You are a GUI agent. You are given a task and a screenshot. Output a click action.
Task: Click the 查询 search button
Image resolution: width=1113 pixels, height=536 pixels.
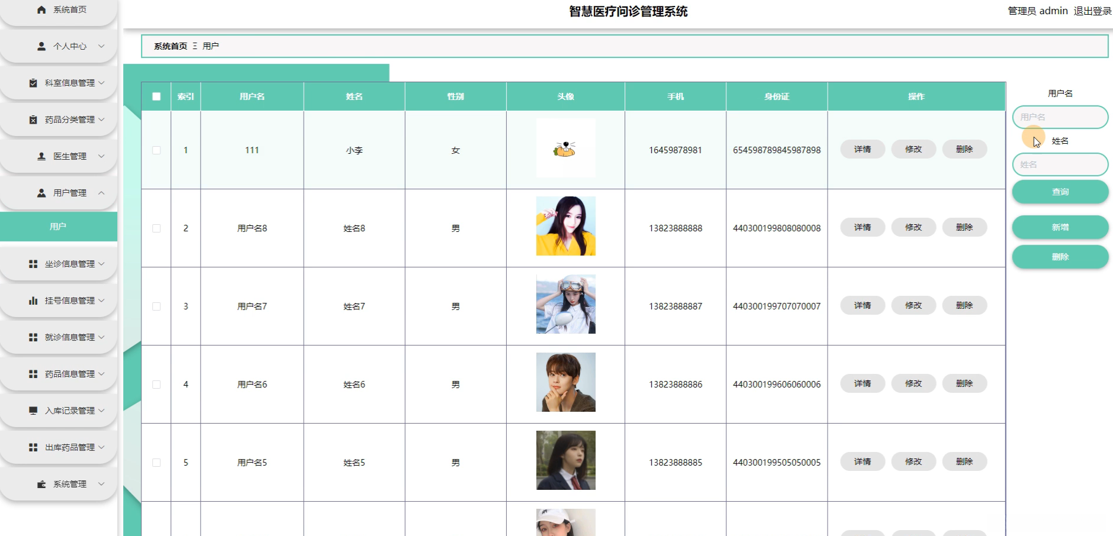1060,192
